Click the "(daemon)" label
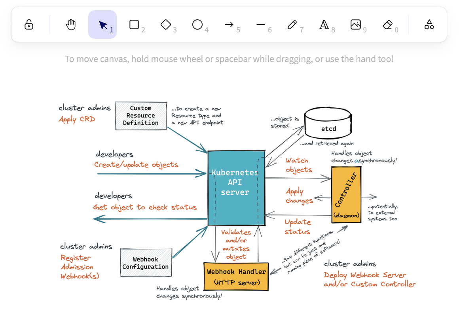The height and width of the screenshot is (316, 459). tap(346, 215)
